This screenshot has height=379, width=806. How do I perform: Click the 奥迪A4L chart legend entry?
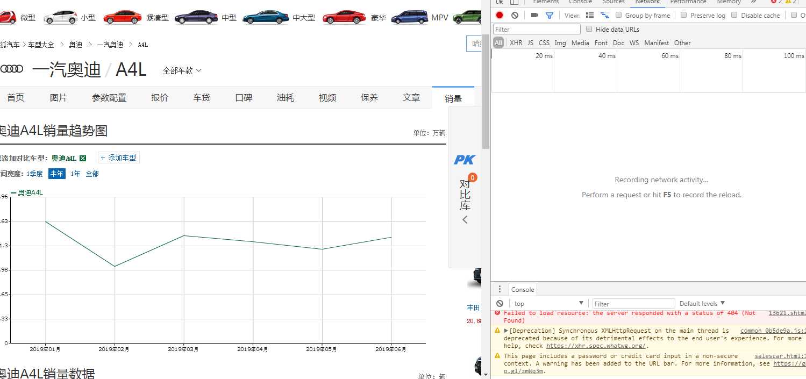(x=27, y=192)
